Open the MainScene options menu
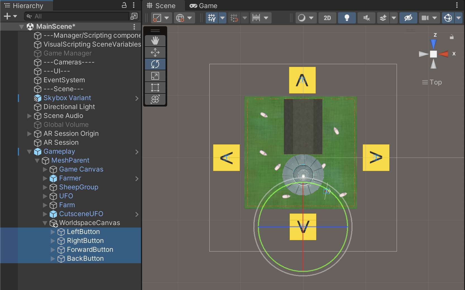Image resolution: width=465 pixels, height=290 pixels. click(x=134, y=26)
